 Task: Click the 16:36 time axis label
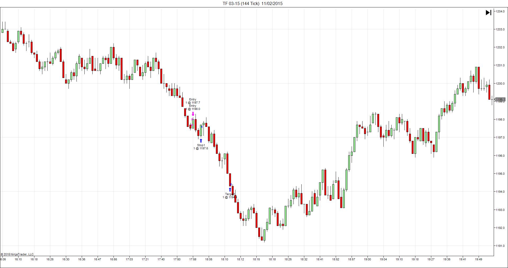82,259
